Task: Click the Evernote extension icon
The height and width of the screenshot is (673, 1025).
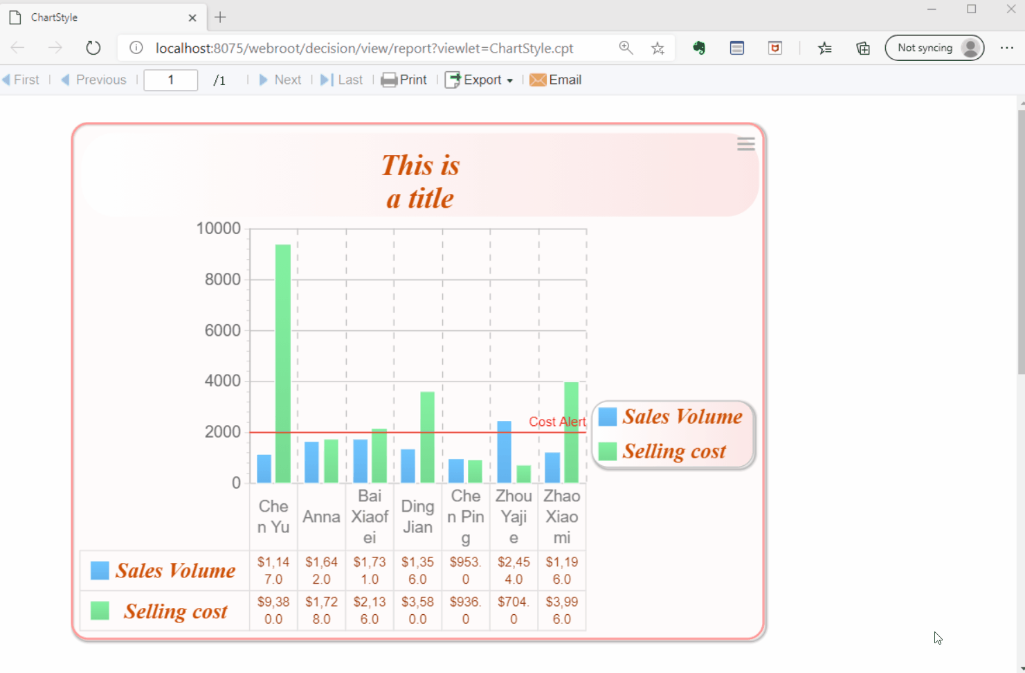Action: click(699, 48)
